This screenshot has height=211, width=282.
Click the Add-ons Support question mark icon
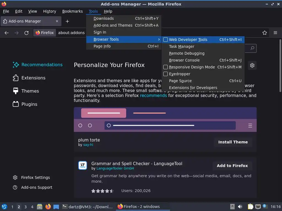point(15,187)
